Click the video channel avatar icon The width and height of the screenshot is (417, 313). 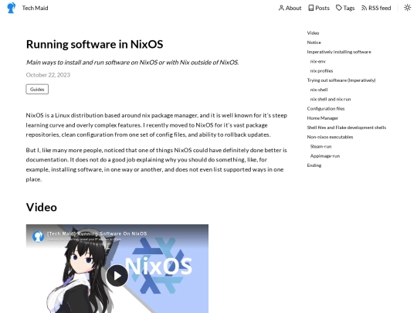click(x=38, y=236)
